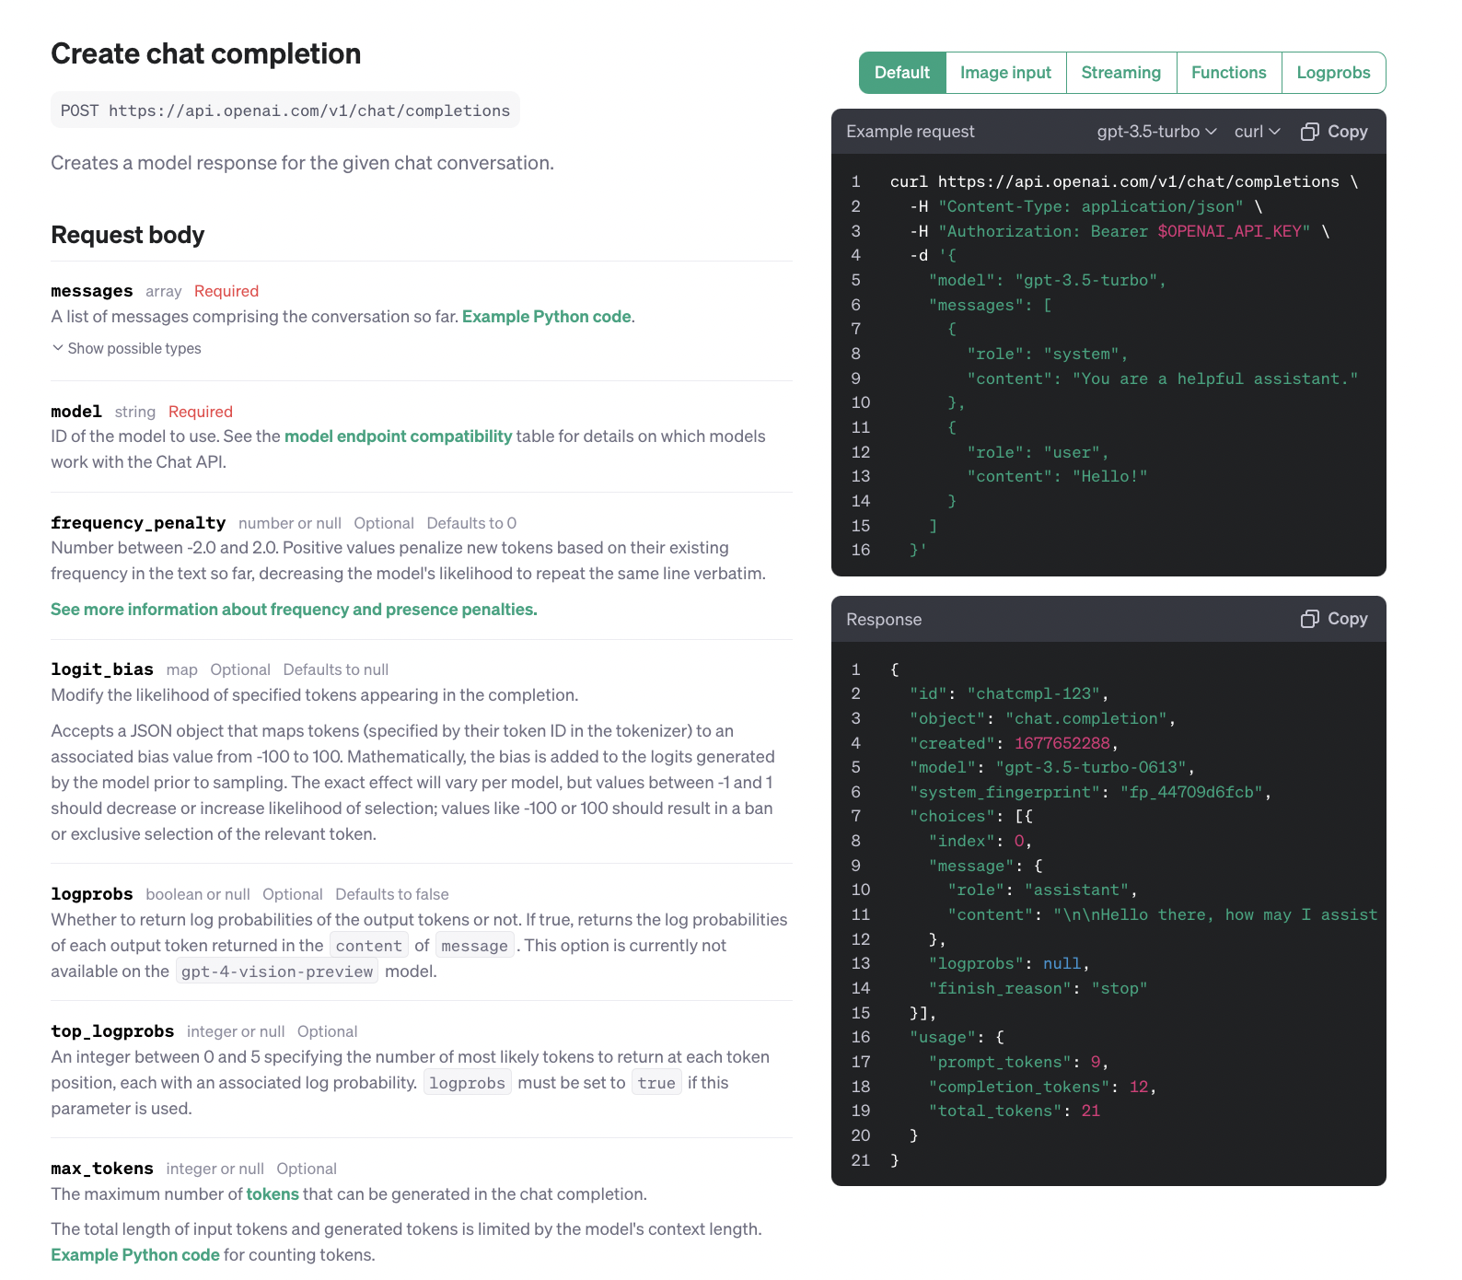The image size is (1462, 1280).
Task: Click the inline 'true' code tag
Action: 656,1083
